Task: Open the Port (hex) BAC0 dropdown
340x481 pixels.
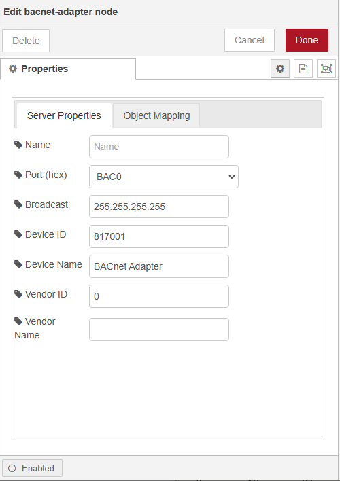Action: point(164,177)
